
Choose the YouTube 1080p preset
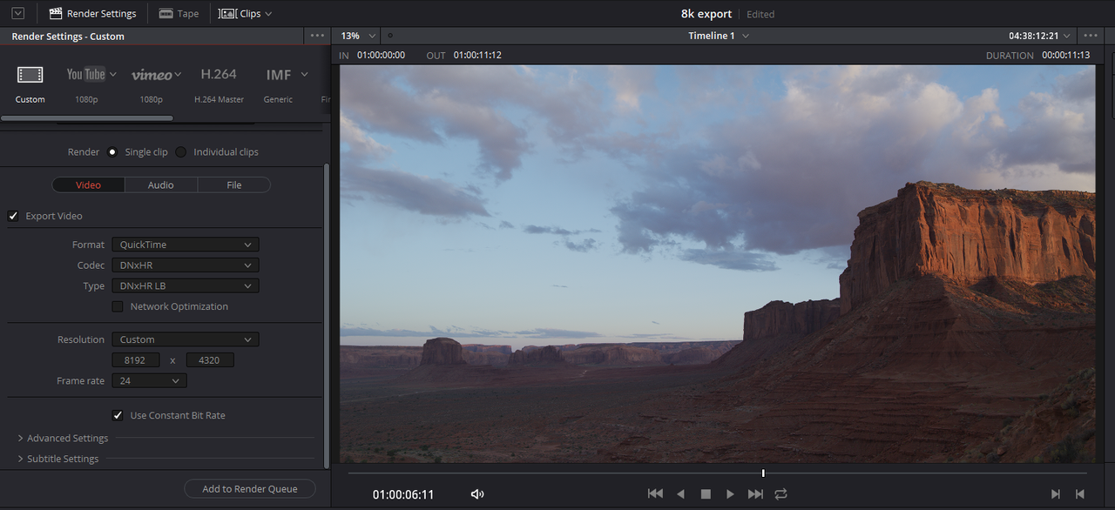point(86,75)
